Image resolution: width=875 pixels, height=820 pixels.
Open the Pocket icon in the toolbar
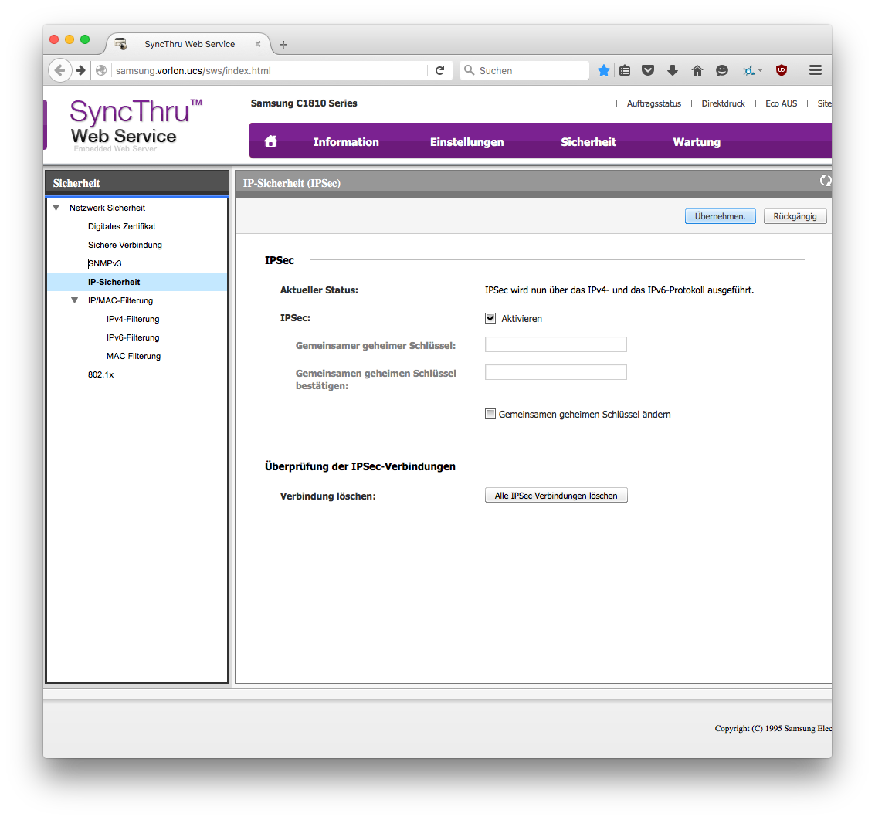649,70
